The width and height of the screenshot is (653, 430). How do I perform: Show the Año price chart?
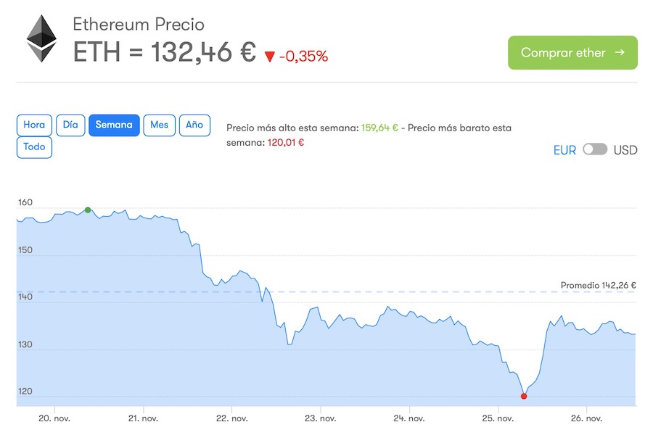click(x=194, y=125)
